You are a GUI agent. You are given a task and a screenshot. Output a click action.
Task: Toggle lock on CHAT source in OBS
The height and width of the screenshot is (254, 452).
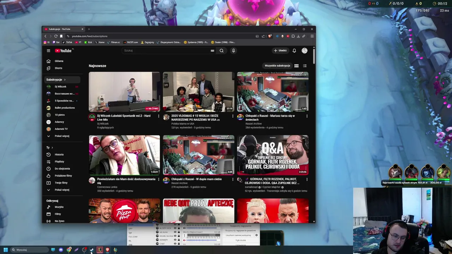pyautogui.click(x=179, y=244)
